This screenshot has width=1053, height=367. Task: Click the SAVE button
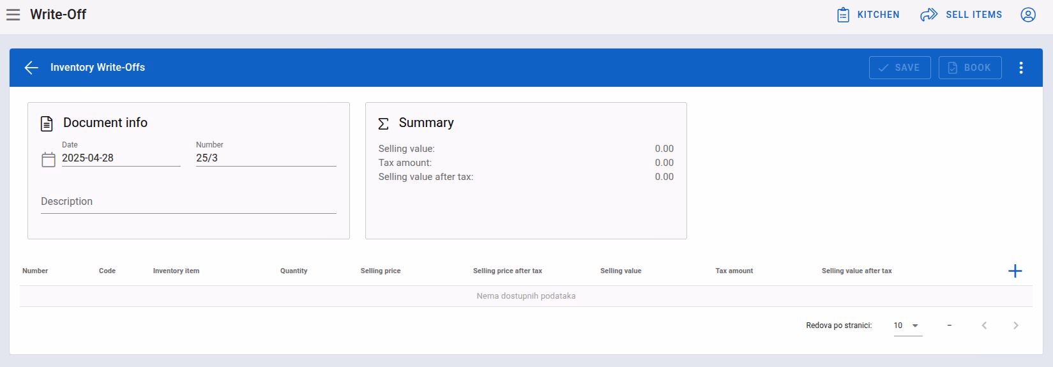tap(900, 68)
